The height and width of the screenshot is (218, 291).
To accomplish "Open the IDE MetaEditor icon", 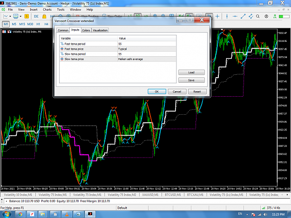I will (x=36, y=16).
